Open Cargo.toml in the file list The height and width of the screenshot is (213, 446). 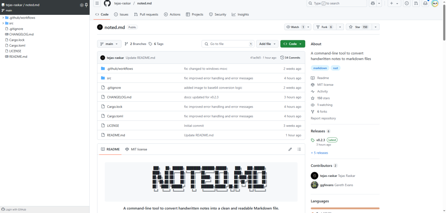[115, 116]
